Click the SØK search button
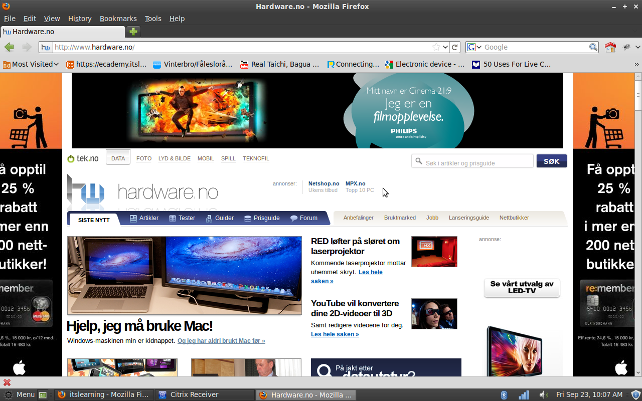Viewport: 642px width, 401px height. pyautogui.click(x=552, y=161)
